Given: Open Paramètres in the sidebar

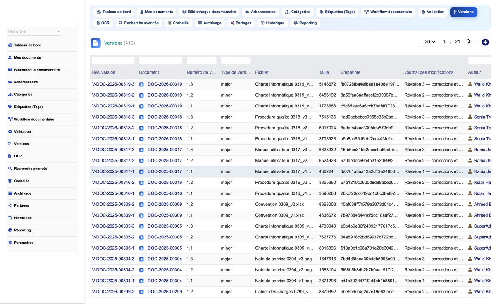Looking at the screenshot, I should click(x=21, y=243).
